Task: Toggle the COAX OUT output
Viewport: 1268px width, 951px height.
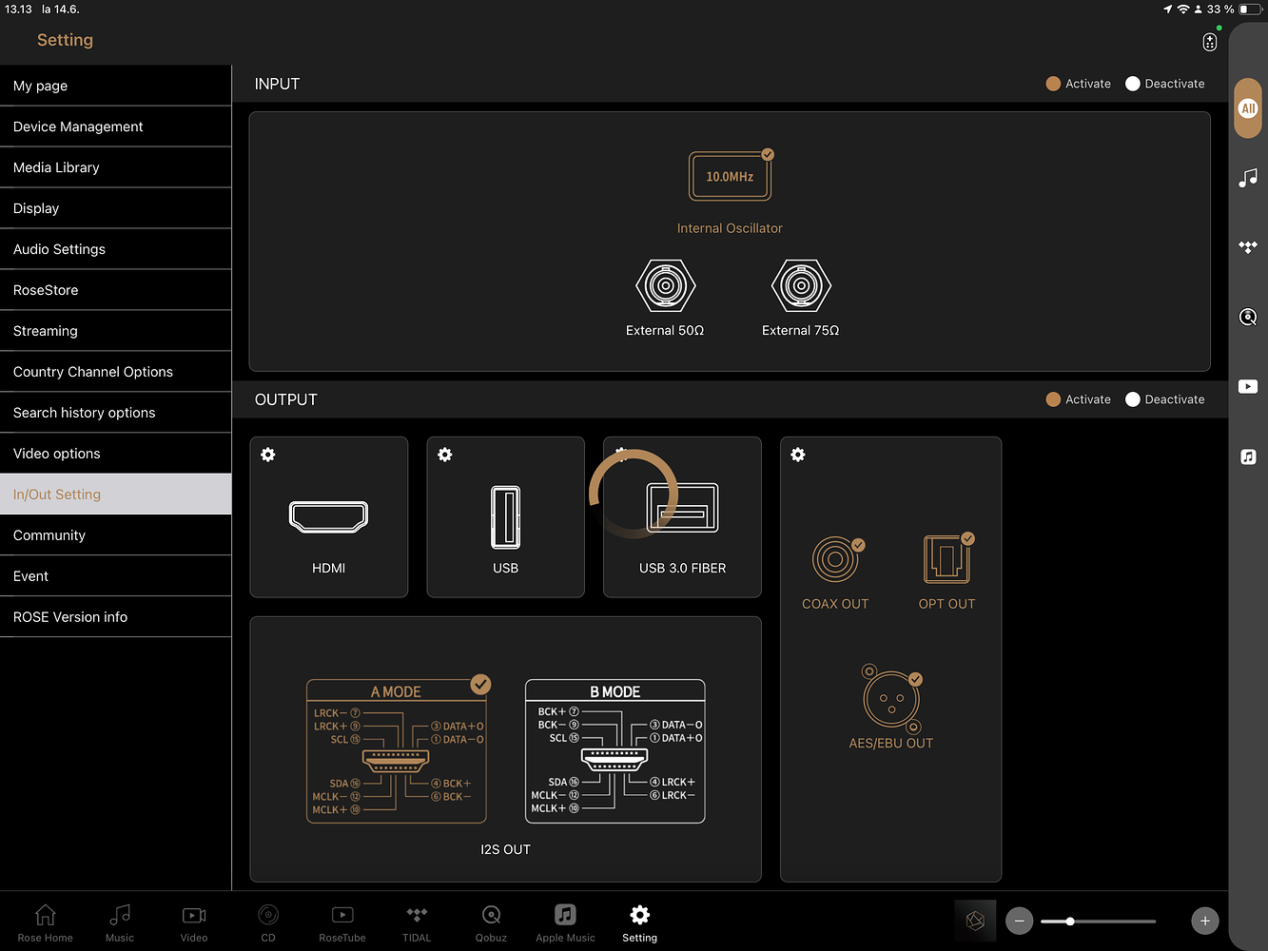Action: click(x=835, y=560)
